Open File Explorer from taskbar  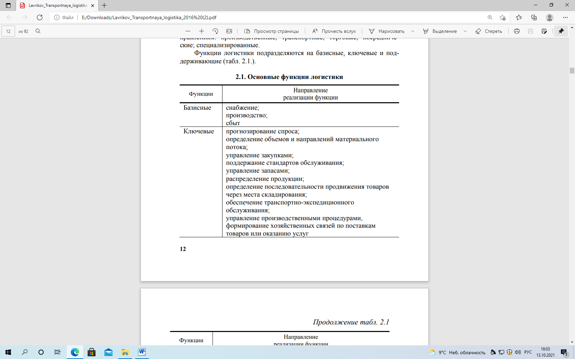click(x=125, y=352)
